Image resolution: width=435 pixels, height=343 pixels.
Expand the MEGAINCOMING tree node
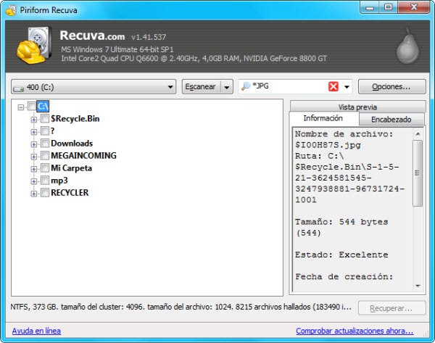[34, 157]
